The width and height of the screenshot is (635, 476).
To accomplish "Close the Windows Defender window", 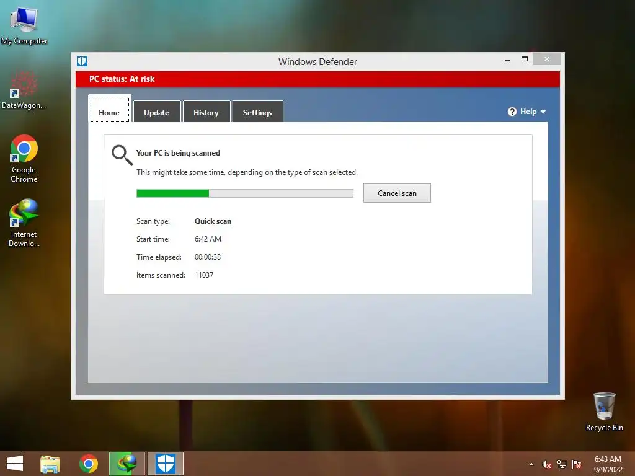I will 547,59.
